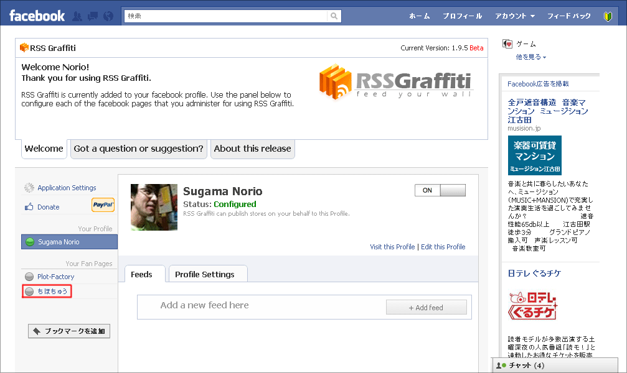Click the ゲーム cards icon
The width and height of the screenshot is (627, 373).
pos(507,44)
